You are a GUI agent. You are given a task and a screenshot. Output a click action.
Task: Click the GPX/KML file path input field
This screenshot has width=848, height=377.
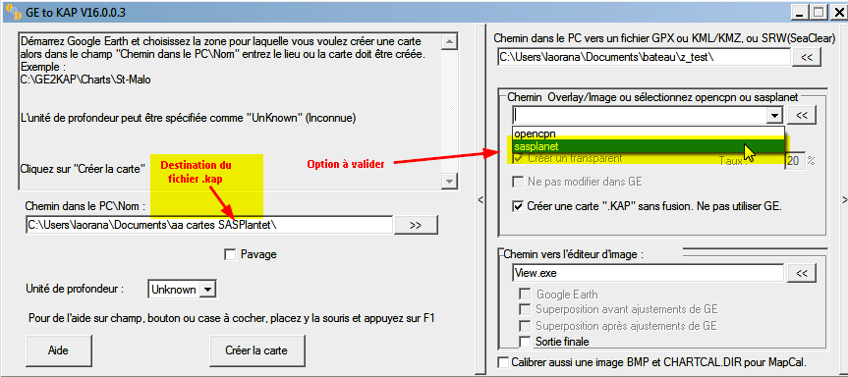click(x=644, y=57)
